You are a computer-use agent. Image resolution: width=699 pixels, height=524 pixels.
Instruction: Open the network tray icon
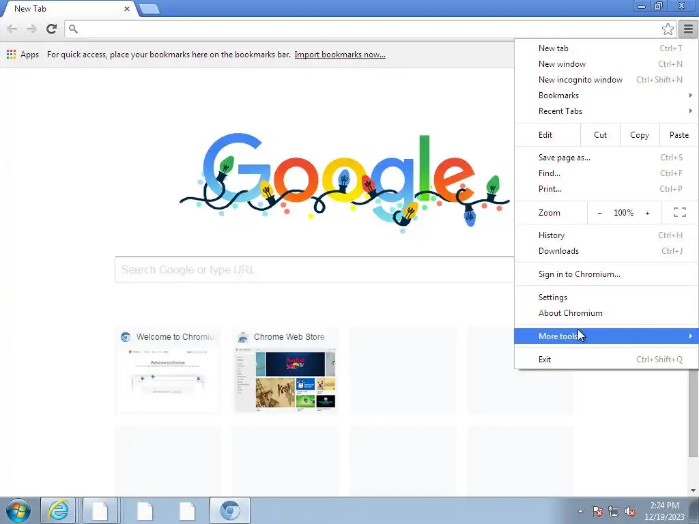click(x=614, y=511)
